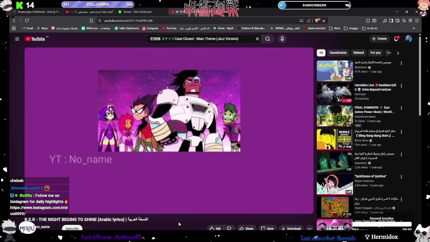430x242 pixels.
Task: Expand the Work bookmarks folder
Action: 335,29
